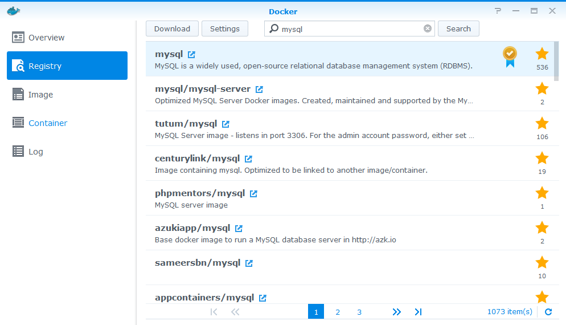Screen dimensions: 566x325
Task: Open the Settings button
Action: pos(224,29)
